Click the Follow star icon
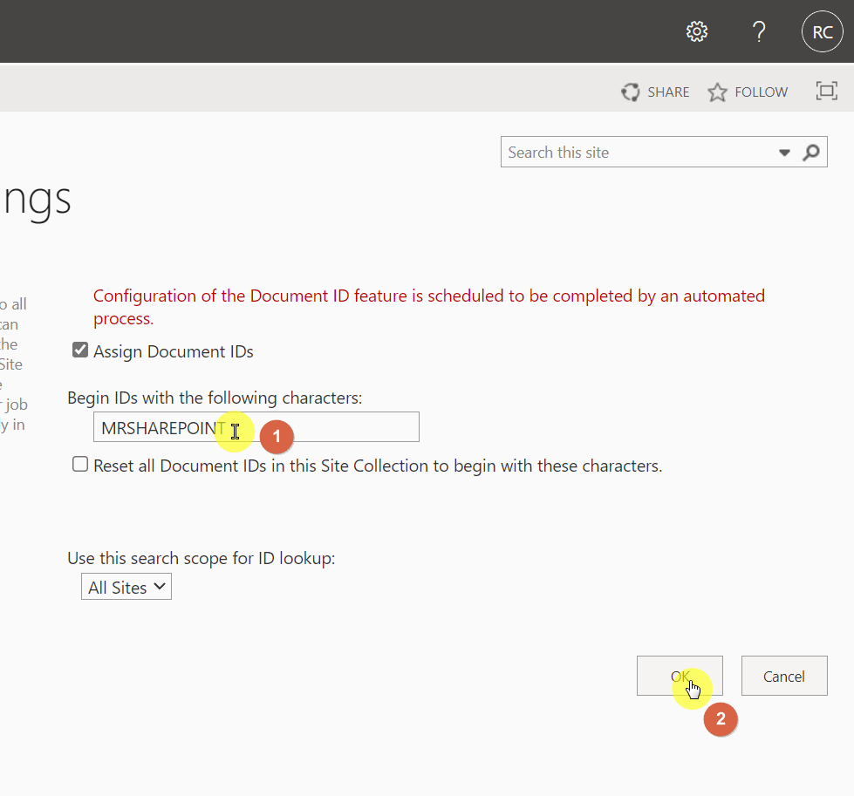854x796 pixels. 717,92
